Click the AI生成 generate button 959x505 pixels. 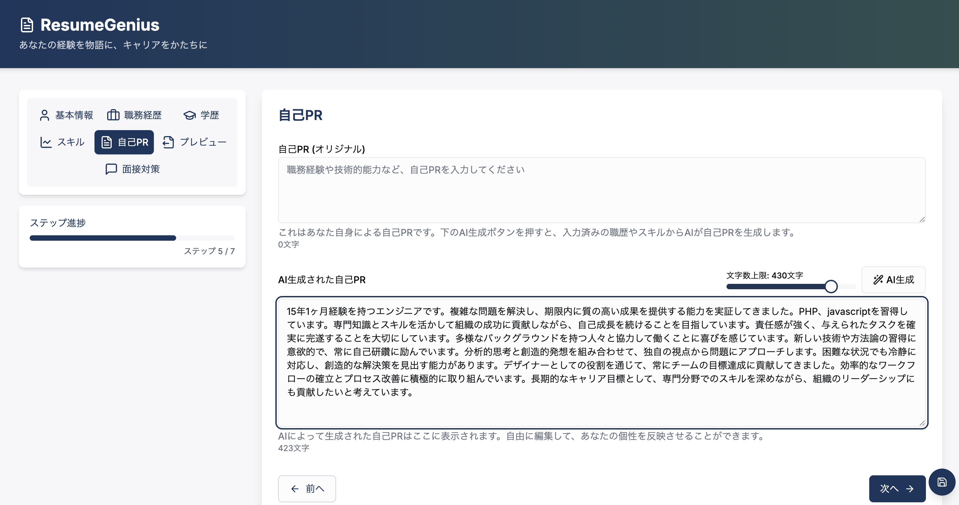pos(894,280)
